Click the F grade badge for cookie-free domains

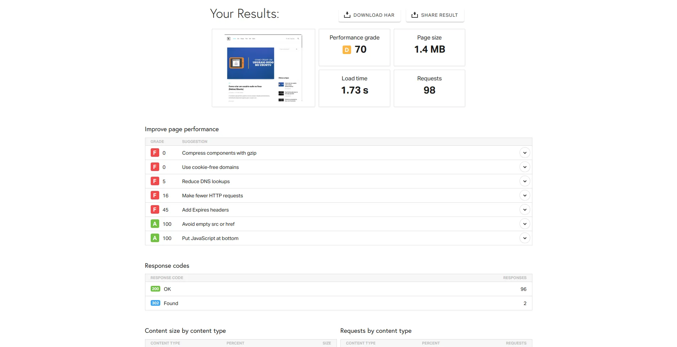pos(155,167)
